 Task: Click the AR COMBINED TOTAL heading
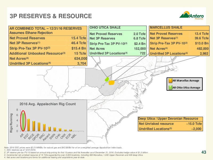pyautogui.click(x=46, y=29)
